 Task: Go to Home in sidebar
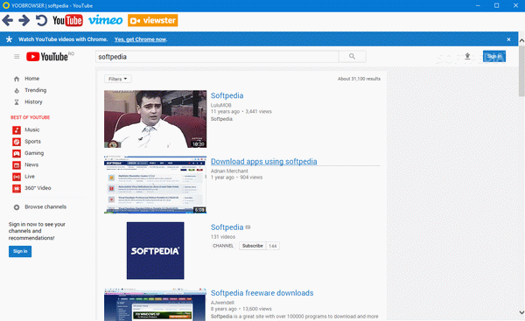(x=31, y=79)
